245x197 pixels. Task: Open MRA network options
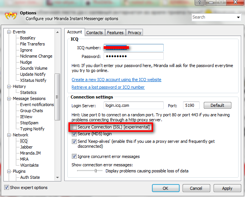[24, 159]
